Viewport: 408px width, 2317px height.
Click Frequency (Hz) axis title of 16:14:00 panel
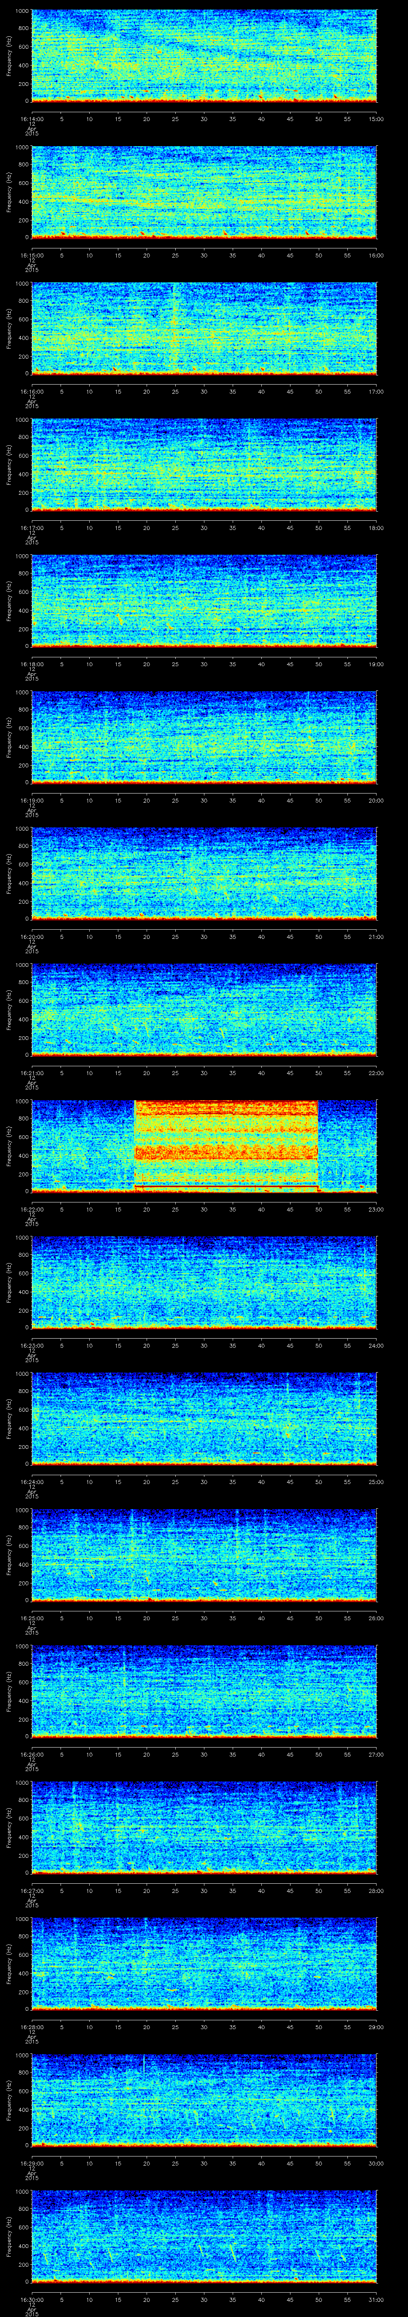[9, 56]
